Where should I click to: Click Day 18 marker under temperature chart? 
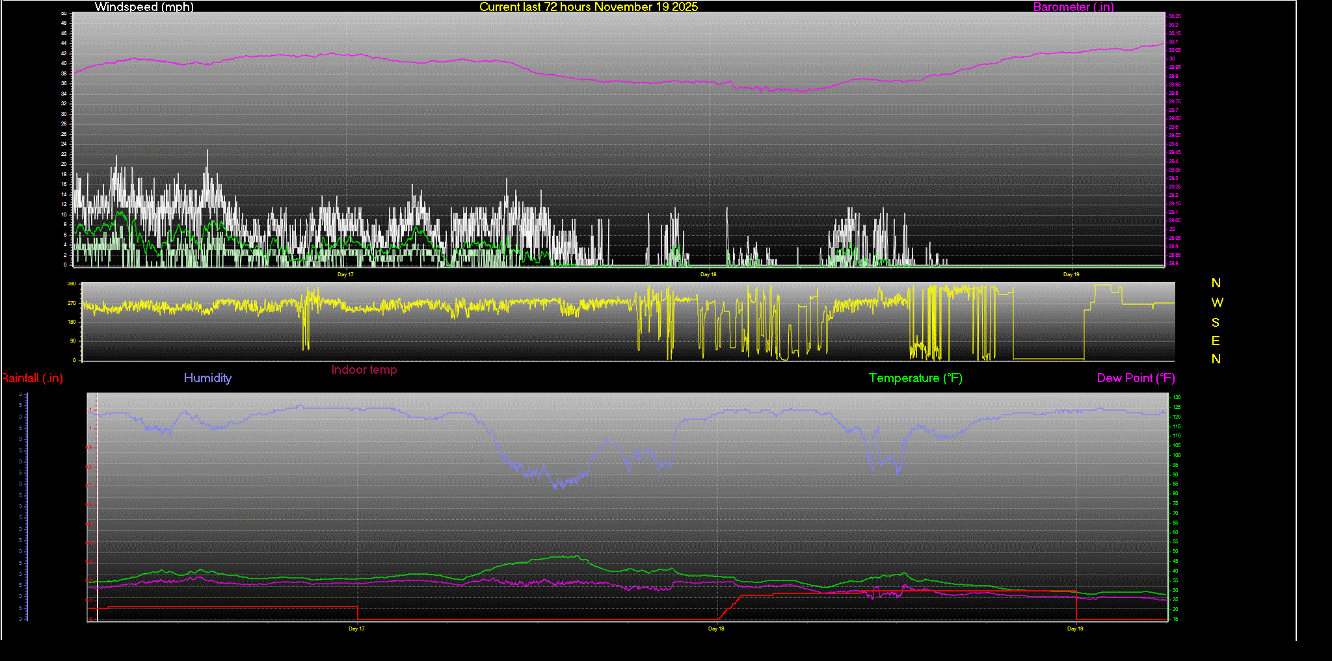[716, 629]
